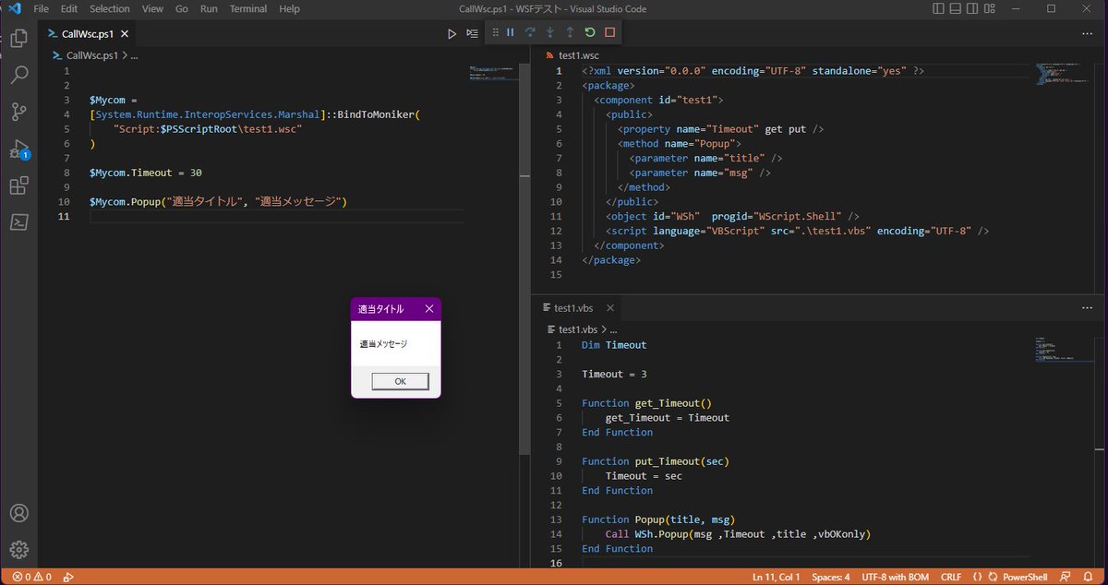Screen dimensions: 1108x585
Task: Open notifications bell in status bar
Action: (1088, 577)
